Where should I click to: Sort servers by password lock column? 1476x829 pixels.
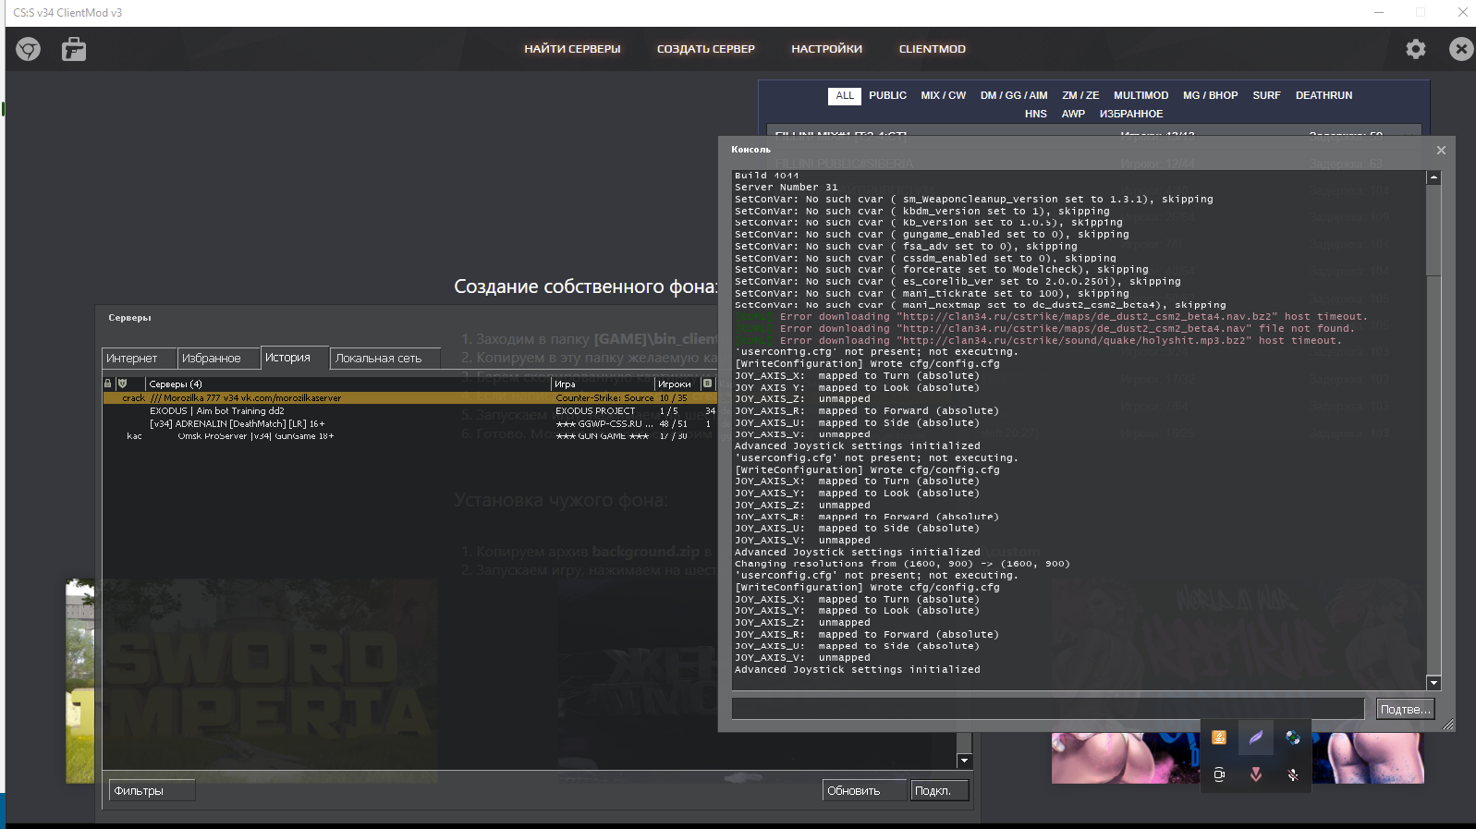tap(108, 384)
